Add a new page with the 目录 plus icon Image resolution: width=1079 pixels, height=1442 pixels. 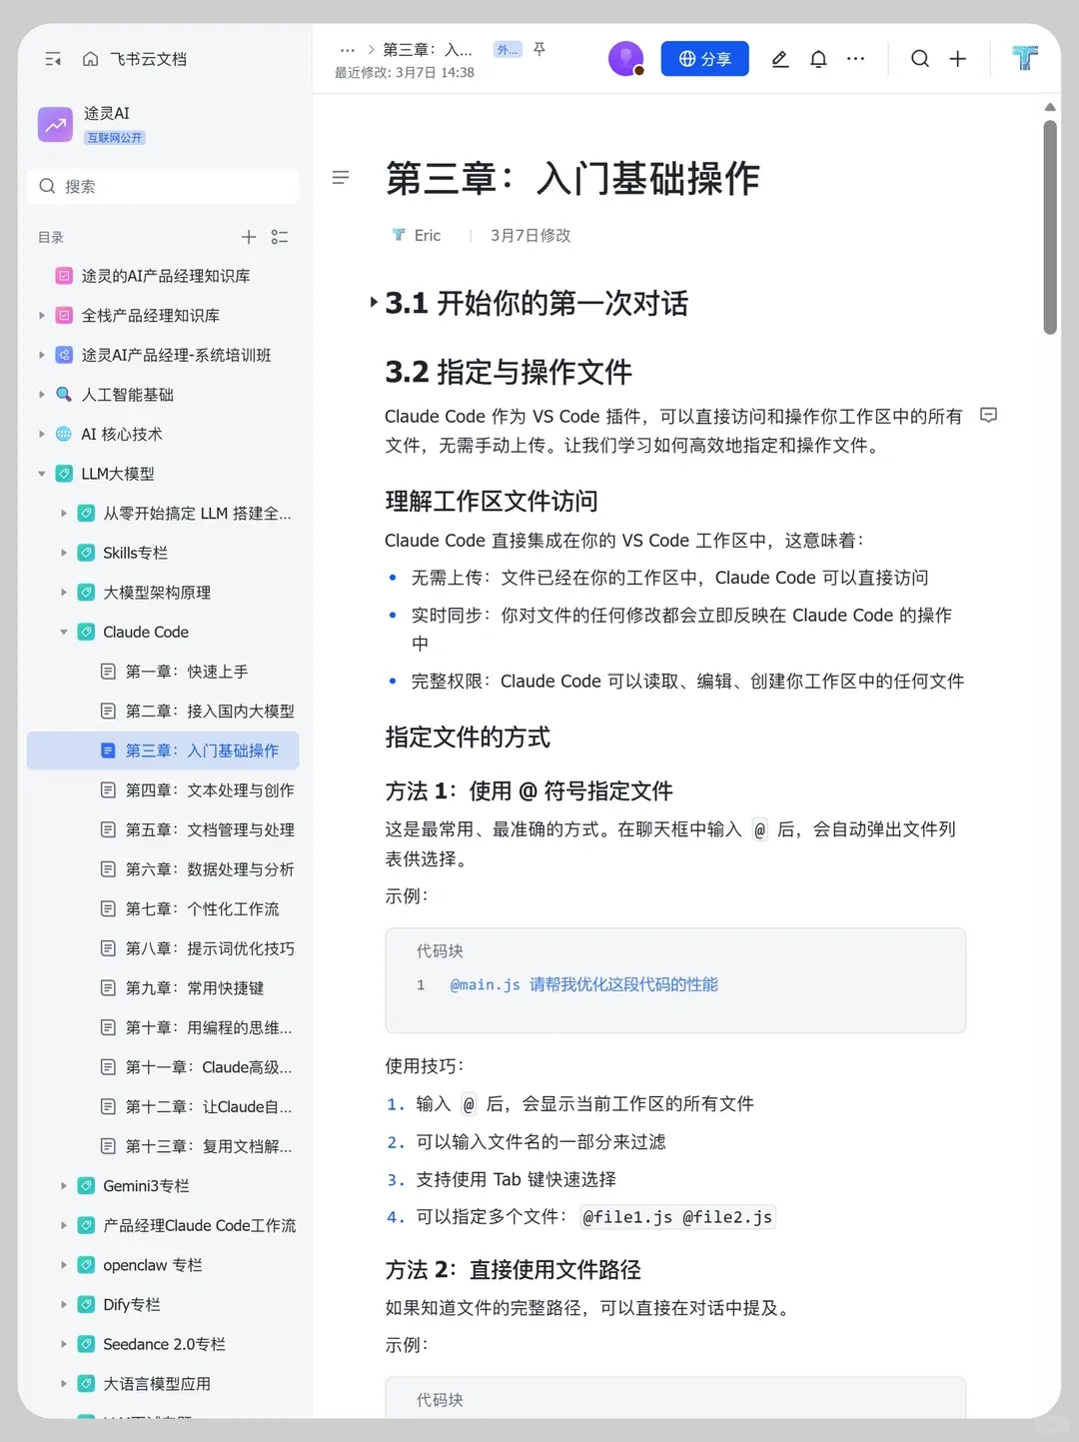pyautogui.click(x=249, y=237)
